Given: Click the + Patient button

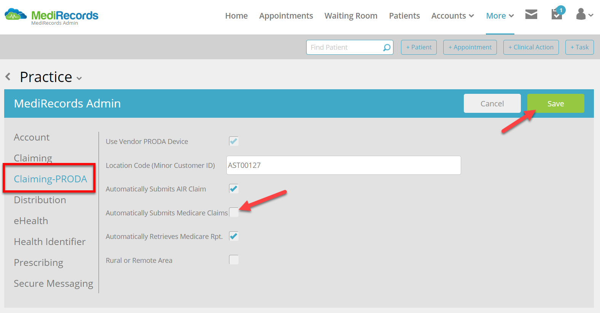Looking at the screenshot, I should point(419,47).
